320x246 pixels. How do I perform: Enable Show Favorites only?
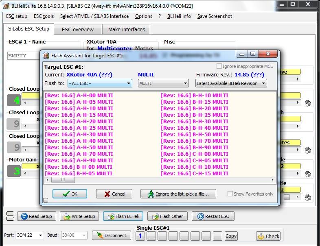pyautogui.click(x=230, y=194)
